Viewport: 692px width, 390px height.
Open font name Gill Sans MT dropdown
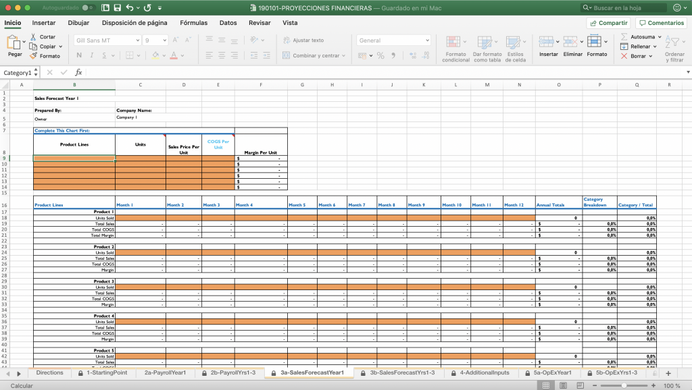(138, 40)
